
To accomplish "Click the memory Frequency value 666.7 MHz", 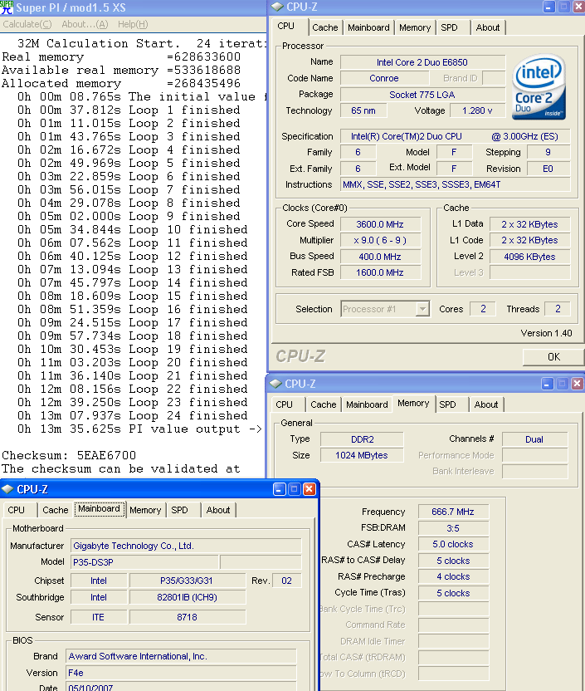I will click(453, 512).
